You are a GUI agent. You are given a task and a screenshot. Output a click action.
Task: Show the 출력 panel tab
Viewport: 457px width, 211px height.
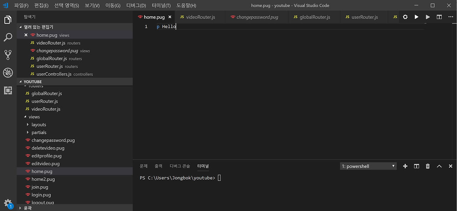pos(159,166)
